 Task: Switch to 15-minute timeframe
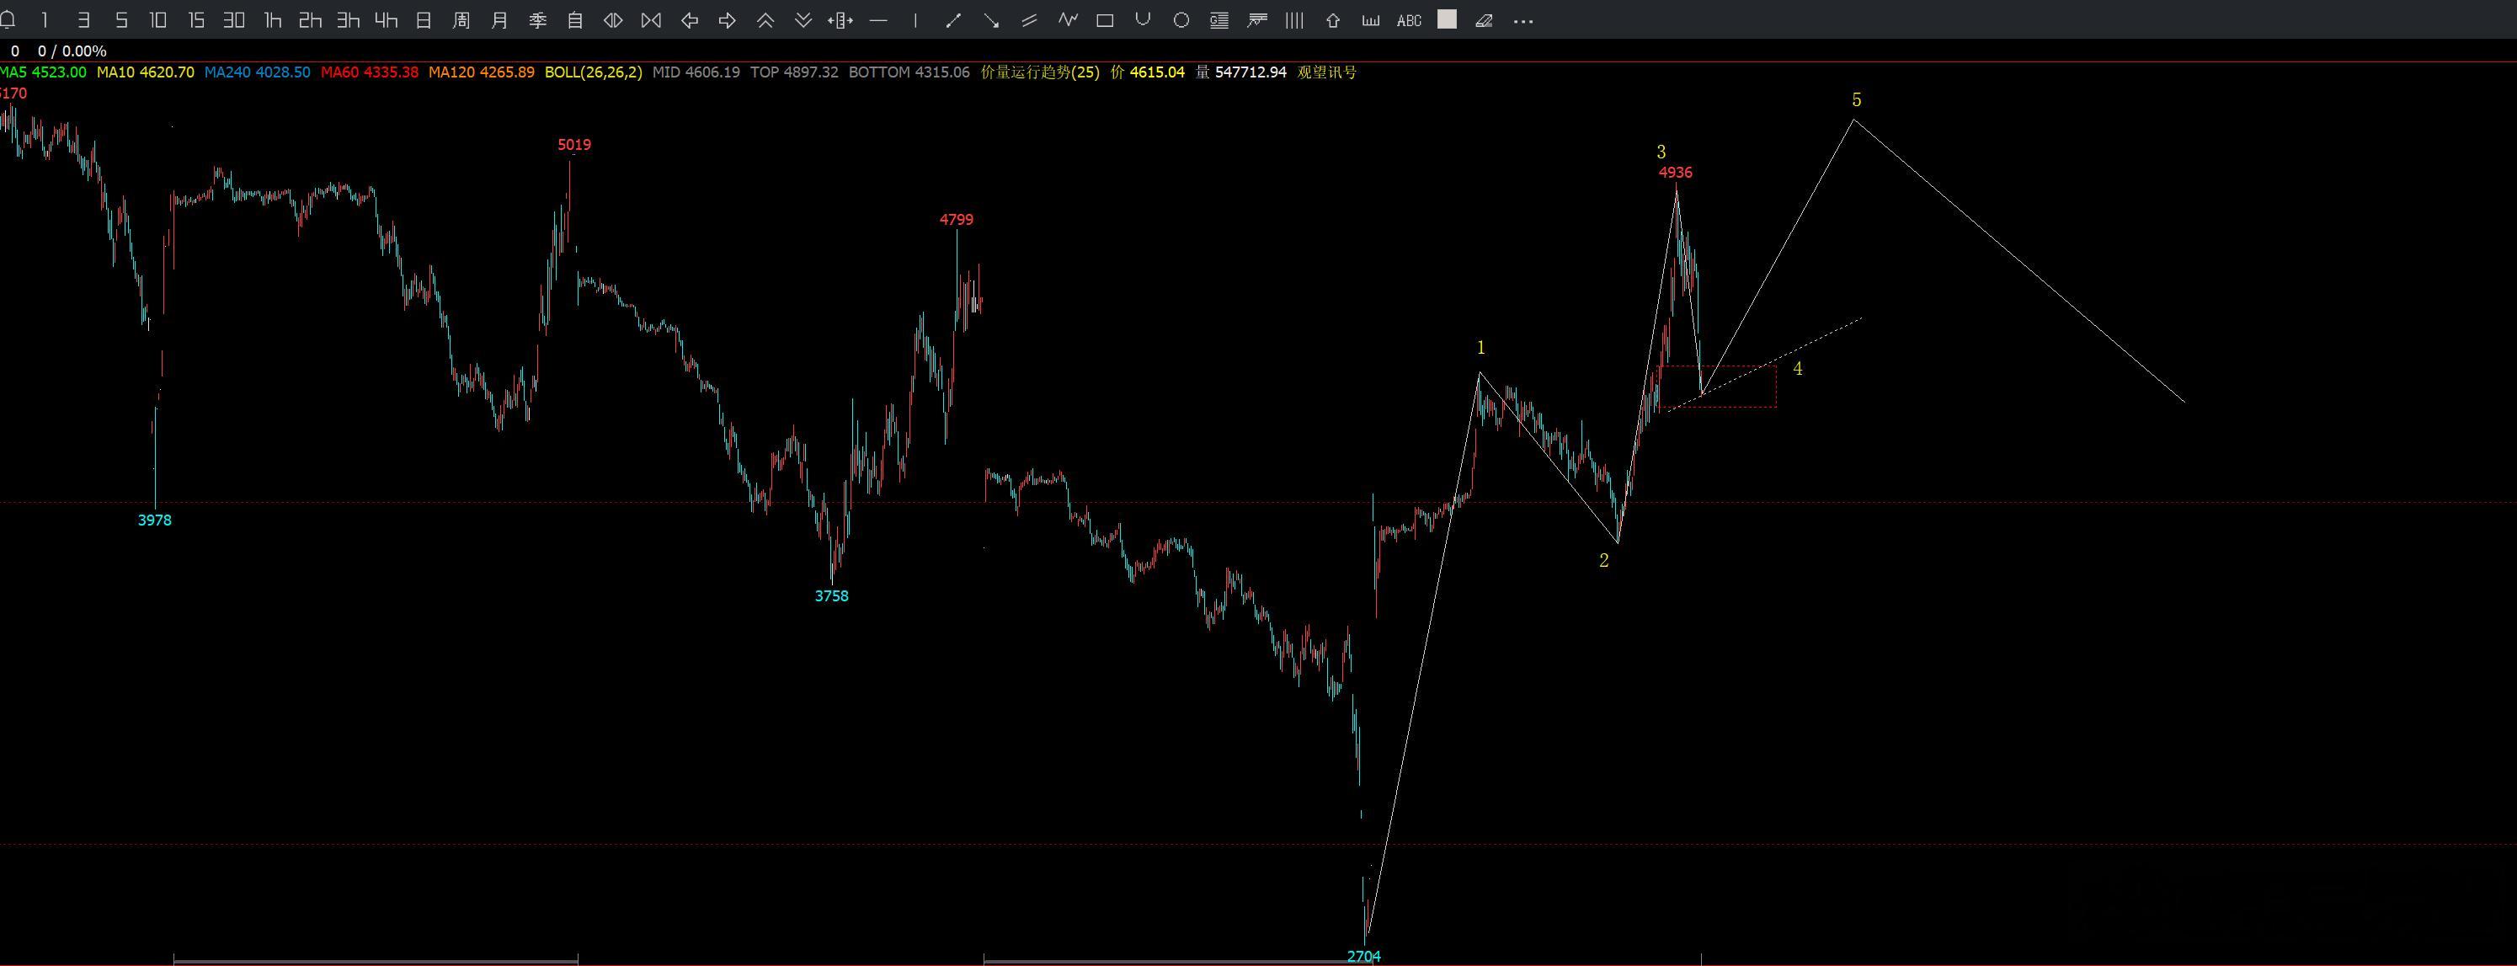[196, 20]
